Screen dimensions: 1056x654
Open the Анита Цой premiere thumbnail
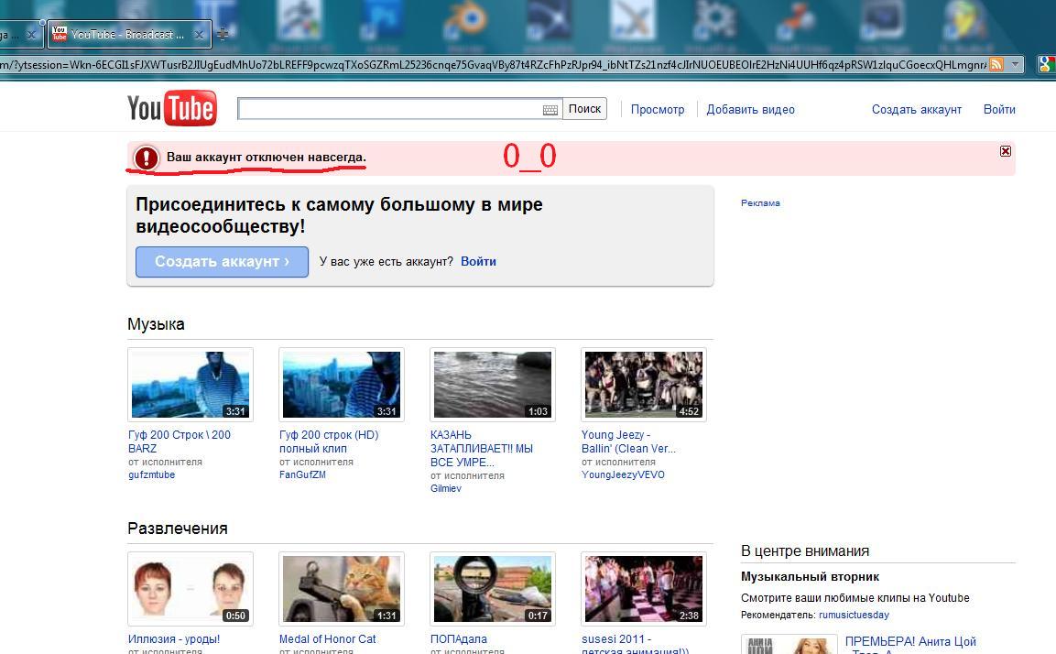[789, 644]
